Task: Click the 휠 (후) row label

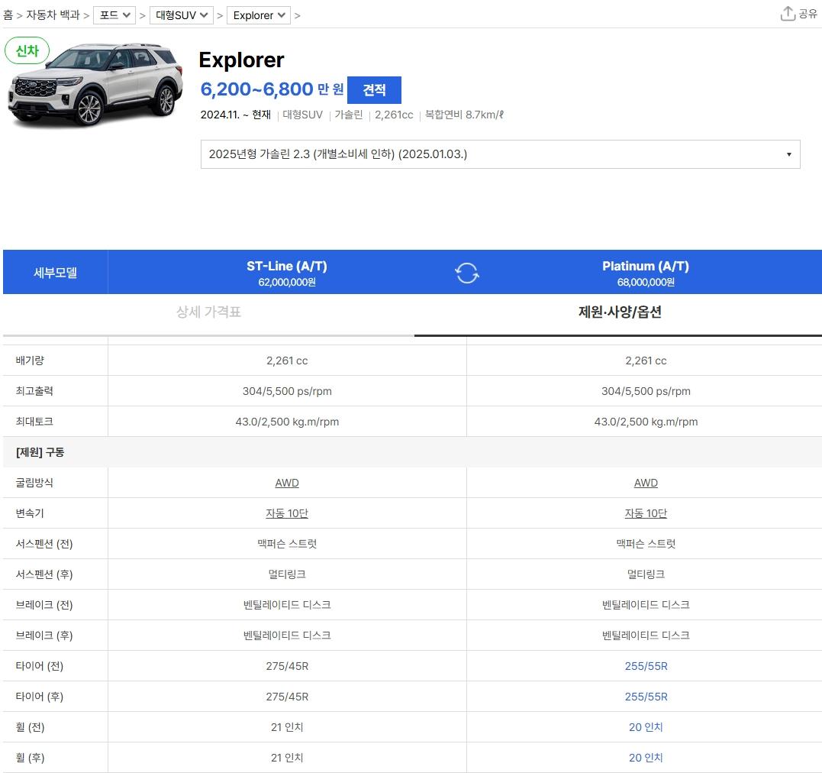Action: 30,758
